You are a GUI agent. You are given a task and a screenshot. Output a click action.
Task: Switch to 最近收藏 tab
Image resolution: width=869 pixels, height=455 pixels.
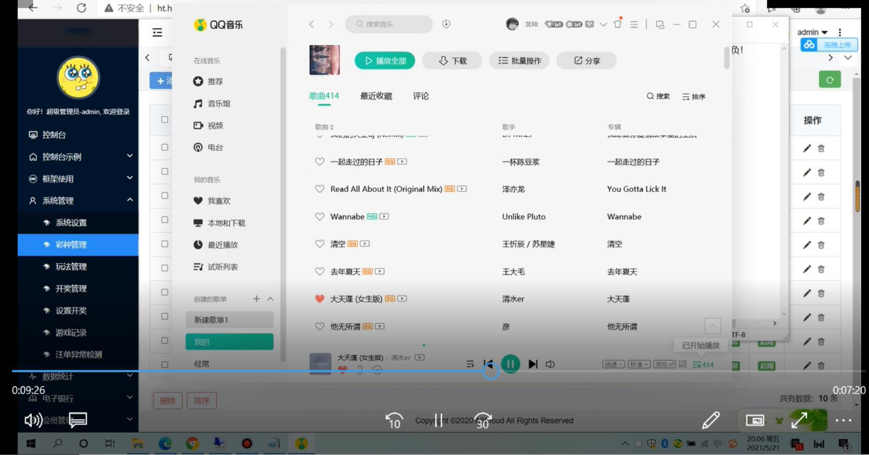[376, 96]
